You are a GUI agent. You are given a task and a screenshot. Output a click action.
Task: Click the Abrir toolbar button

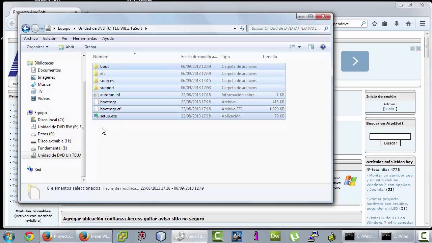[x=66, y=47]
